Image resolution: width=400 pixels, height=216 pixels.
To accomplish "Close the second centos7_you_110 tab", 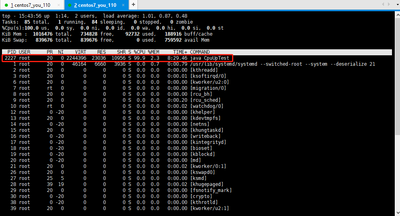I will [123, 5].
